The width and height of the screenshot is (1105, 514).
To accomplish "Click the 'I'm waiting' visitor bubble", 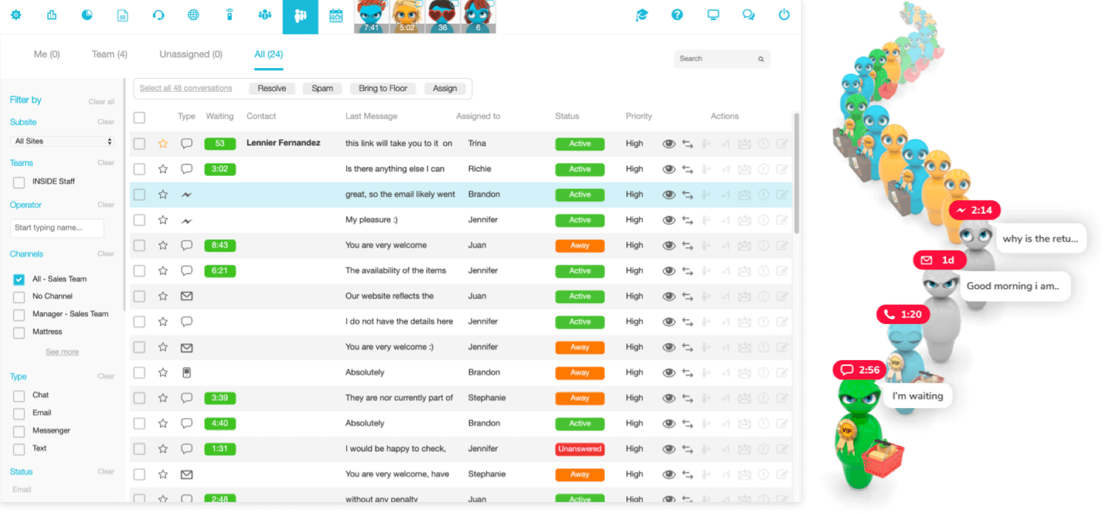I will click(x=918, y=396).
